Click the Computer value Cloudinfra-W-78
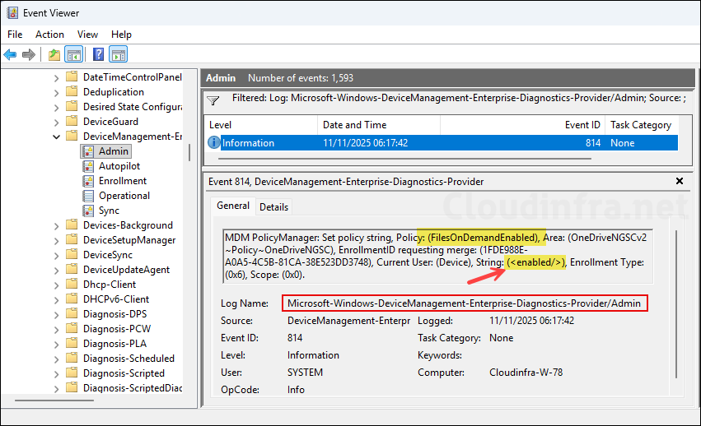This screenshot has width=701, height=426. (x=526, y=373)
